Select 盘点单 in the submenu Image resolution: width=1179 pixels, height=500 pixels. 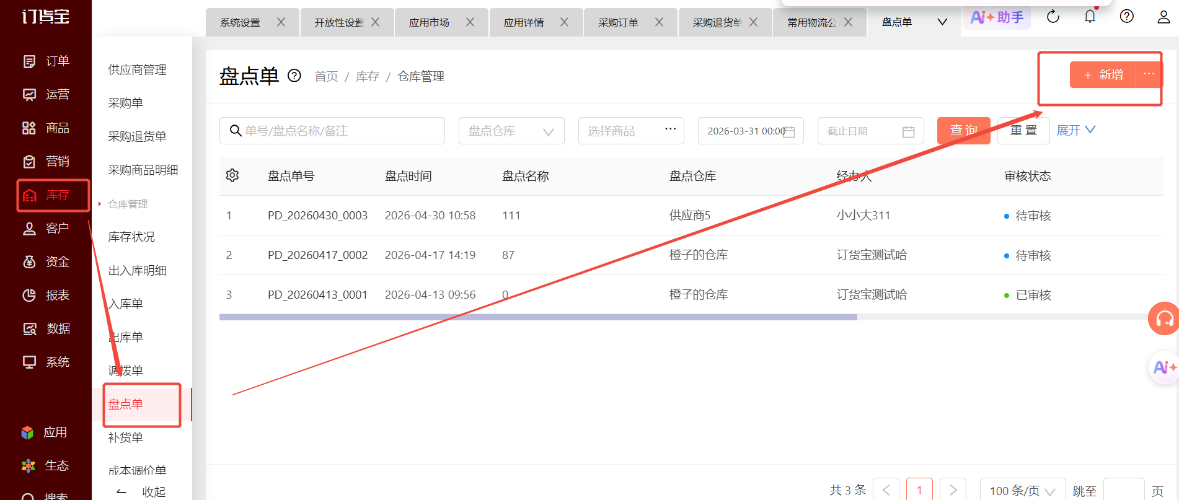(125, 404)
